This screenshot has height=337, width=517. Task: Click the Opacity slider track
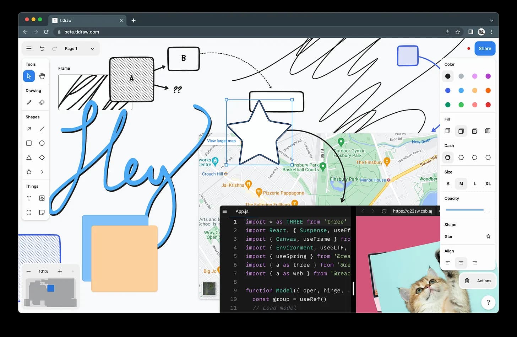468,210
